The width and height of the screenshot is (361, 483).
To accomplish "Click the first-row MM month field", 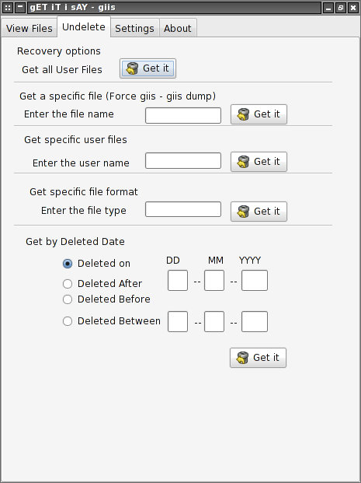I will 214,280.
